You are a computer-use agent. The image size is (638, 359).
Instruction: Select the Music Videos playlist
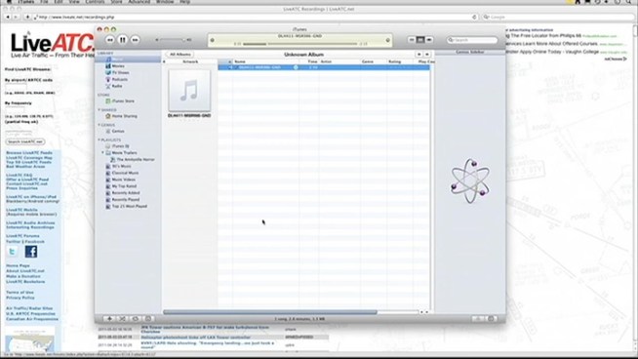tap(123, 179)
